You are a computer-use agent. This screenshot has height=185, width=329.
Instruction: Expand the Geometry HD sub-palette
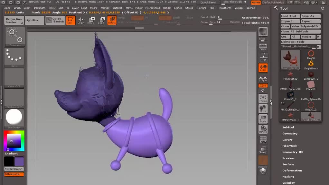(x=293, y=152)
